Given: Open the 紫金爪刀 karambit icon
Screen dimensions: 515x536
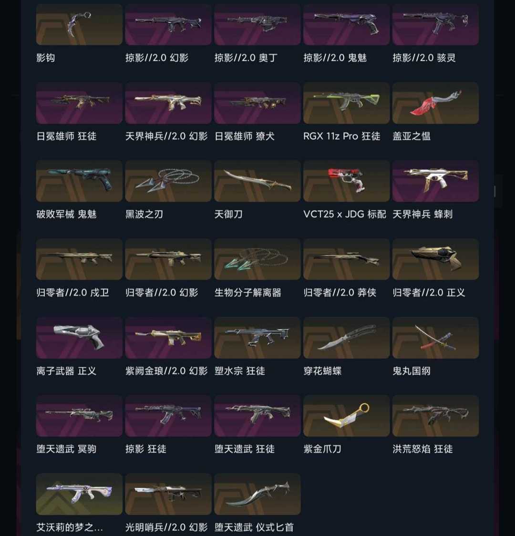Looking at the screenshot, I should click(346, 416).
